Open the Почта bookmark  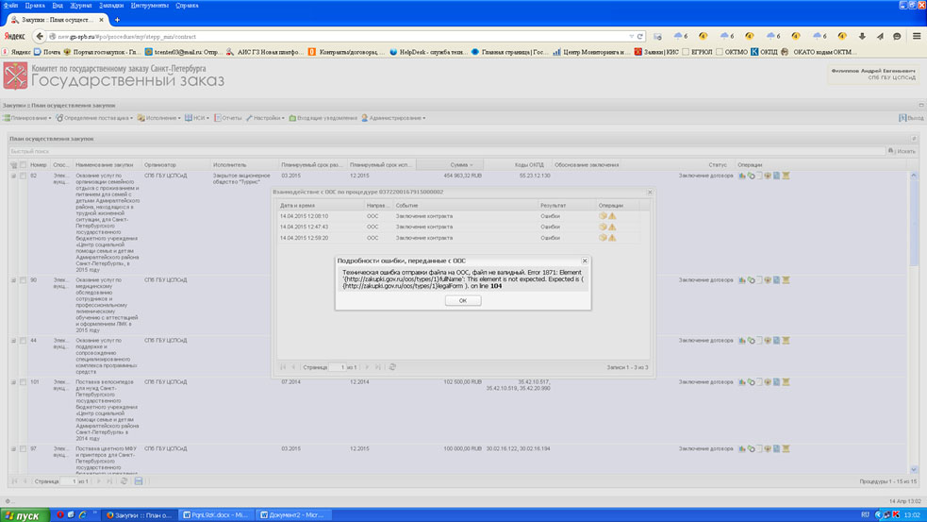tap(47, 52)
